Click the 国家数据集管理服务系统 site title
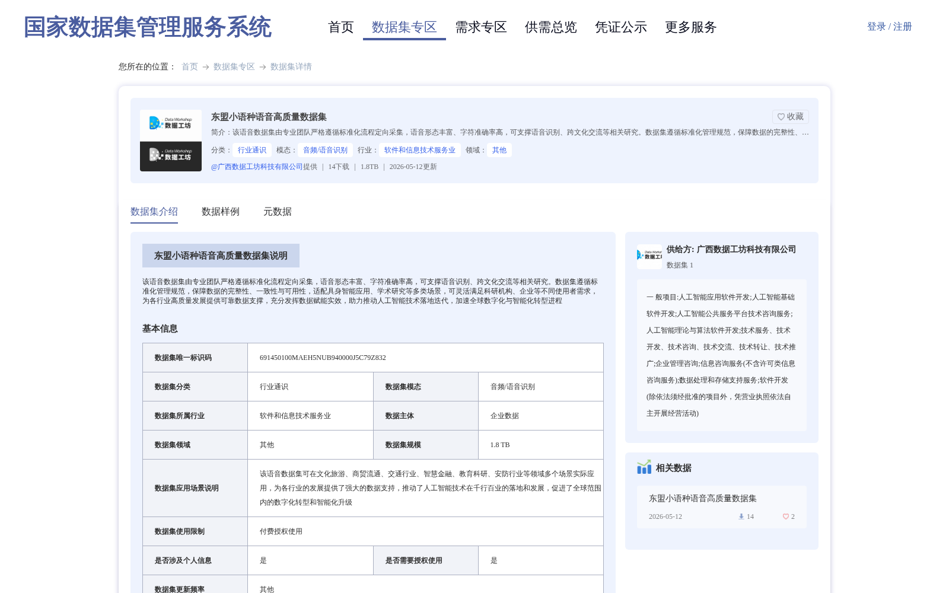Viewport: 949px width, 593px height. 148,27
